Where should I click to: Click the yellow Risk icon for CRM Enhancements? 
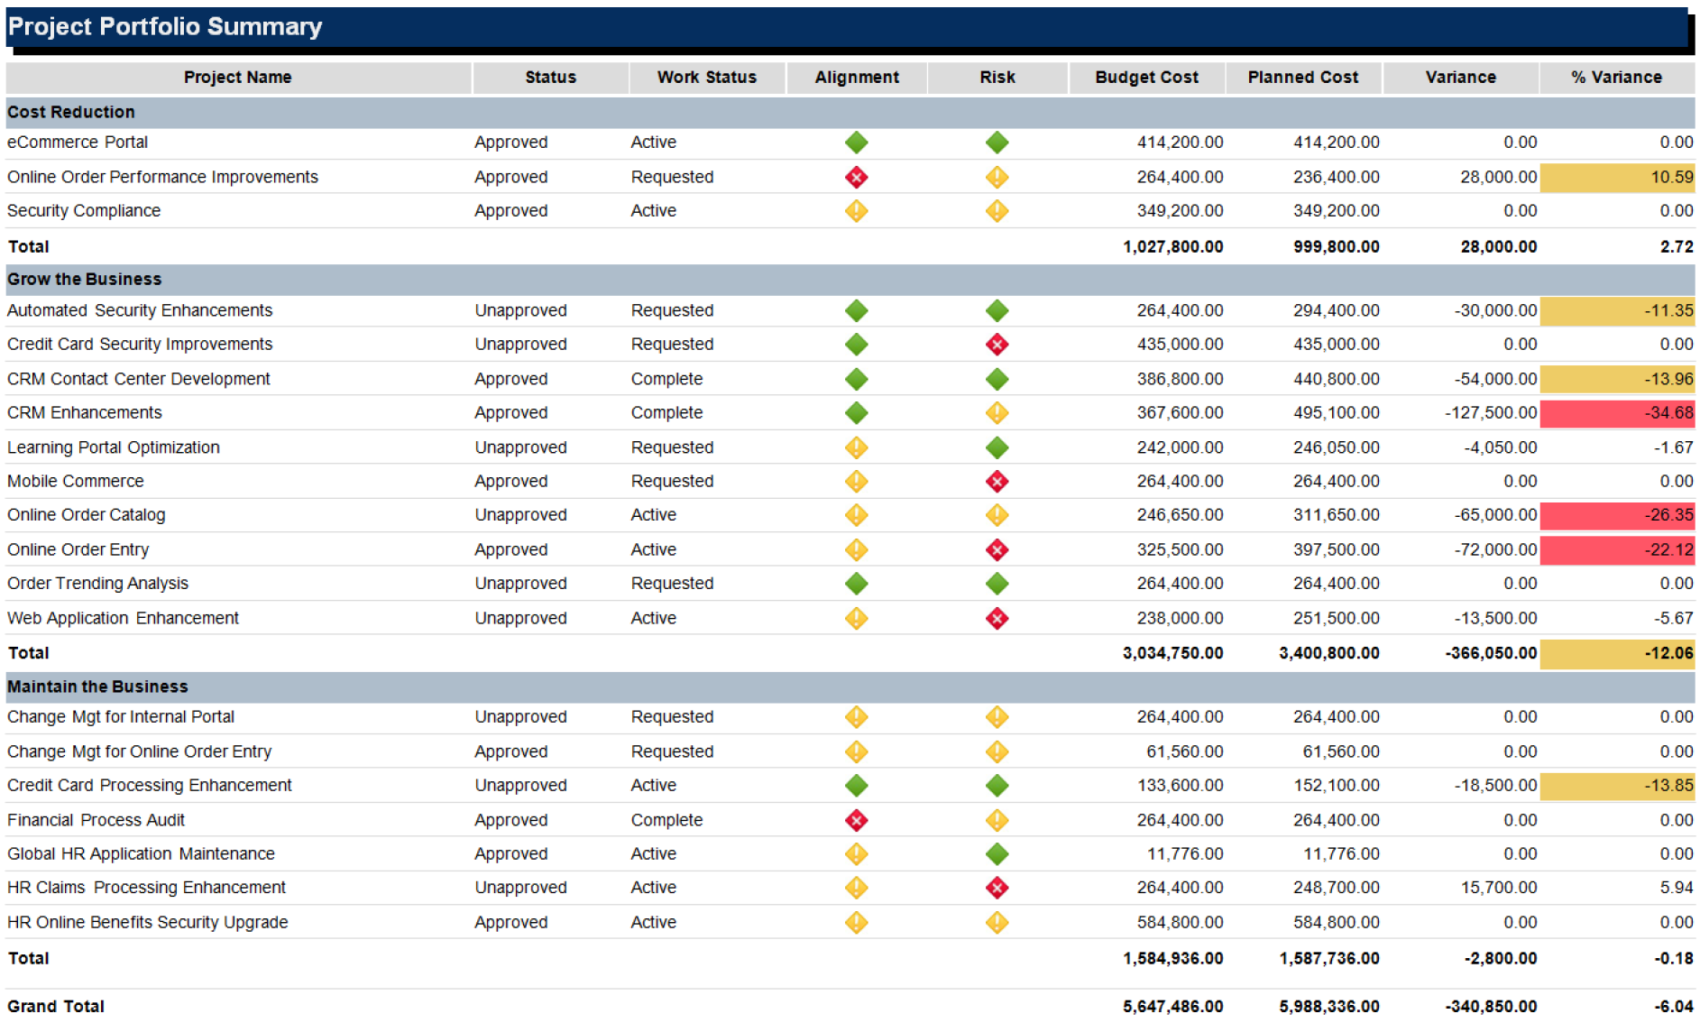click(x=997, y=413)
